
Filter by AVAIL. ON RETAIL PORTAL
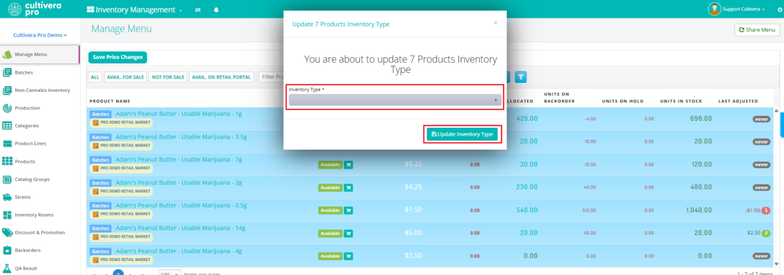click(222, 77)
